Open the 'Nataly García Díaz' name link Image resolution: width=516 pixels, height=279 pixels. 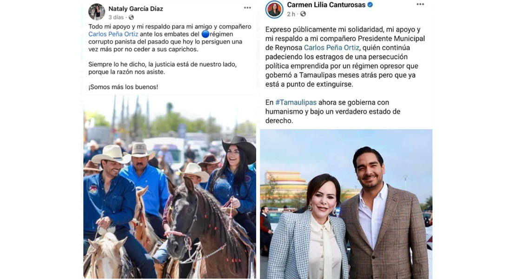pos(136,9)
